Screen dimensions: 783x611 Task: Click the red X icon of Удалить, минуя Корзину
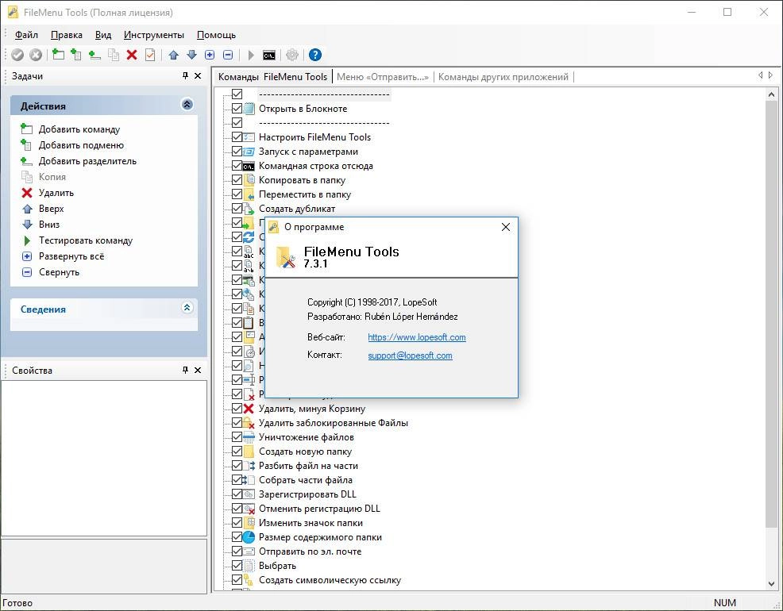(x=249, y=409)
